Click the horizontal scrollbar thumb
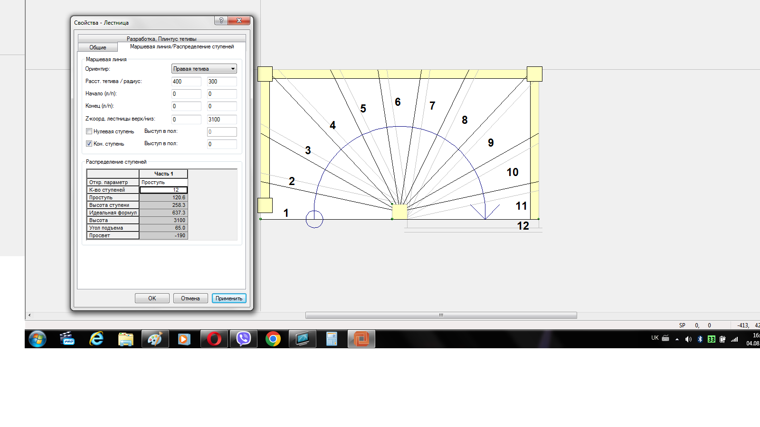 coord(441,316)
